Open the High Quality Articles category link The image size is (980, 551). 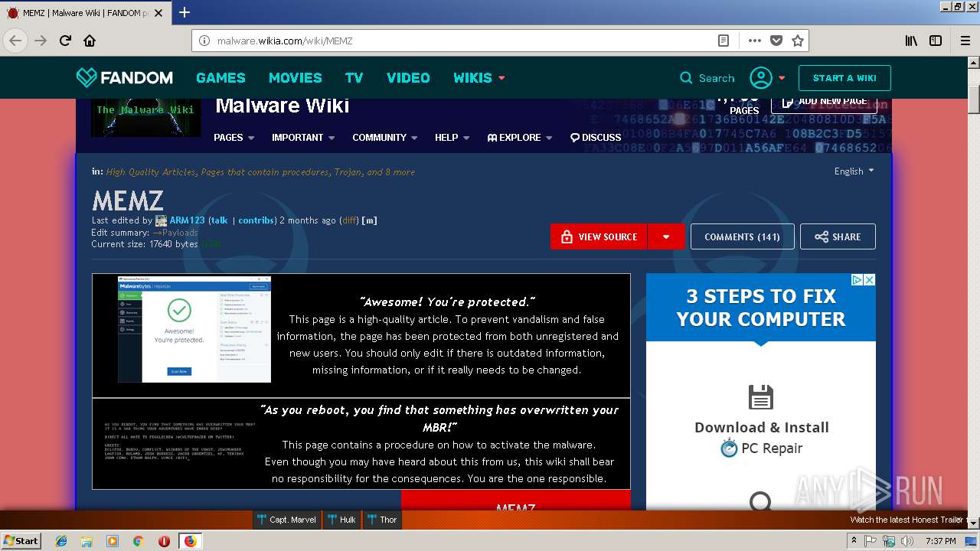151,172
